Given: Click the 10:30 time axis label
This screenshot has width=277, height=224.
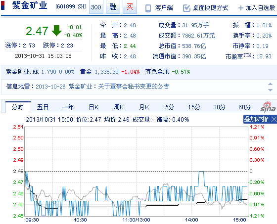Looking at the screenshot, I should (80, 220).
